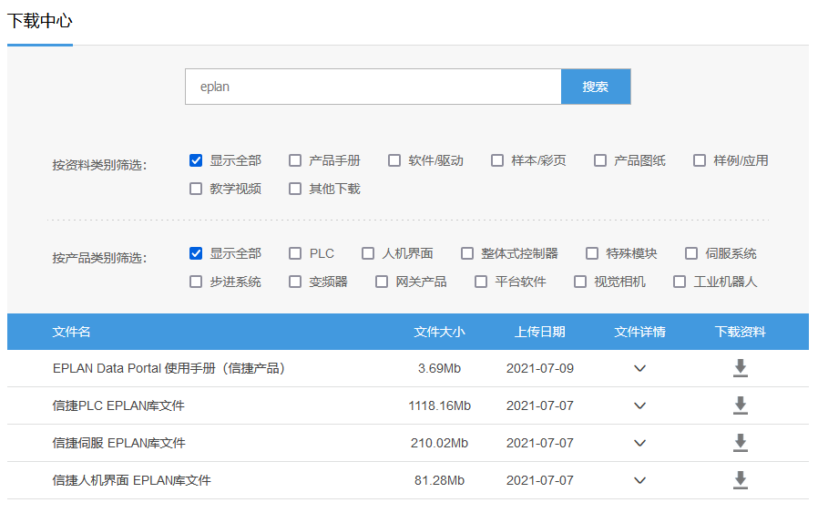
Task: Click the 2021-07-09 upload date
Action: coord(540,368)
